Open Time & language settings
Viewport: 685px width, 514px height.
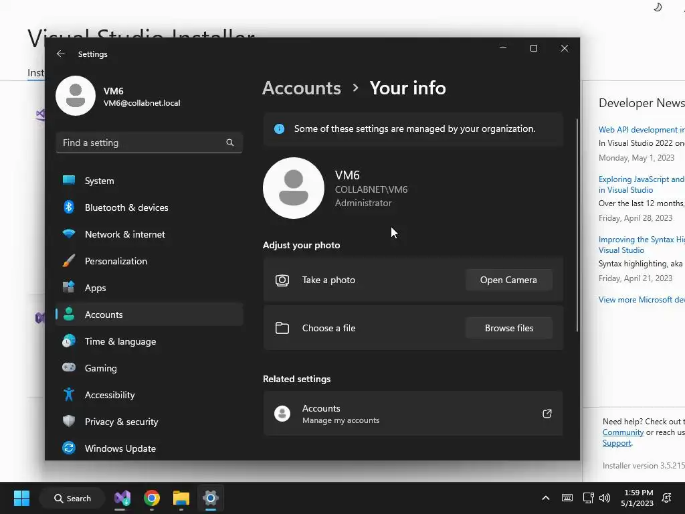click(x=149, y=341)
